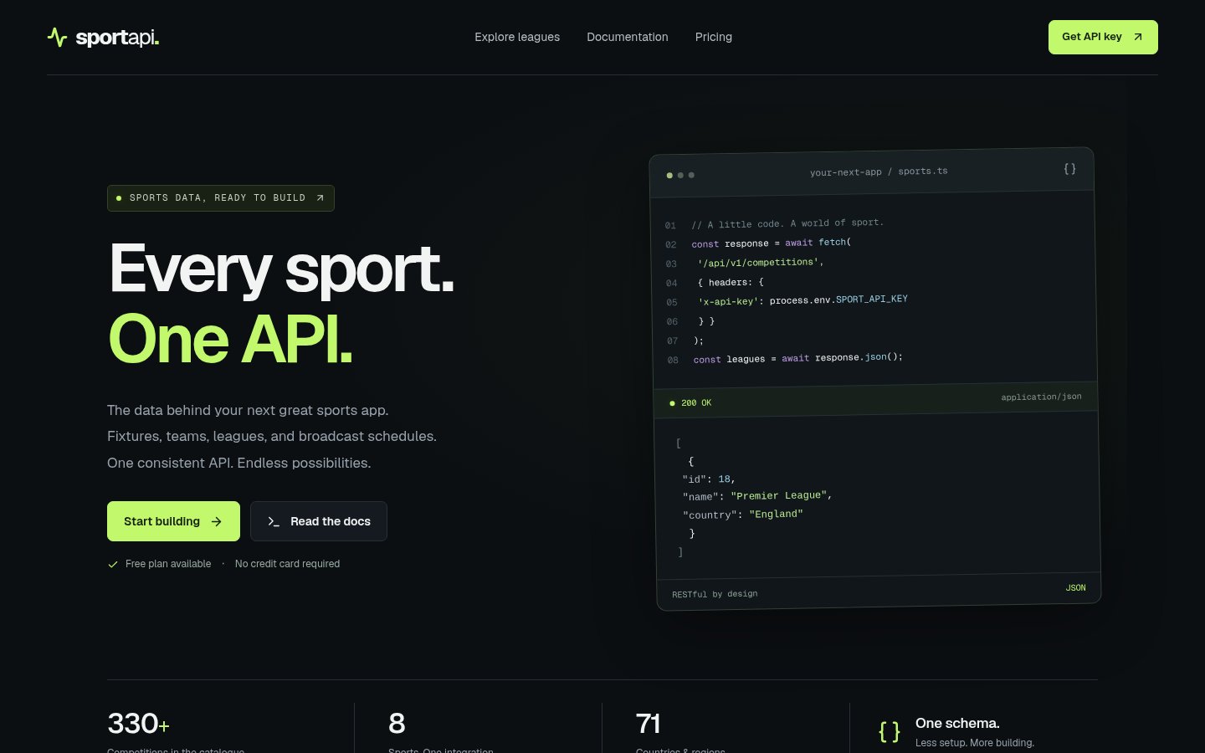This screenshot has width=1205, height=753.
Task: Click the curly braces icon in code window header
Action: pos(1069,169)
